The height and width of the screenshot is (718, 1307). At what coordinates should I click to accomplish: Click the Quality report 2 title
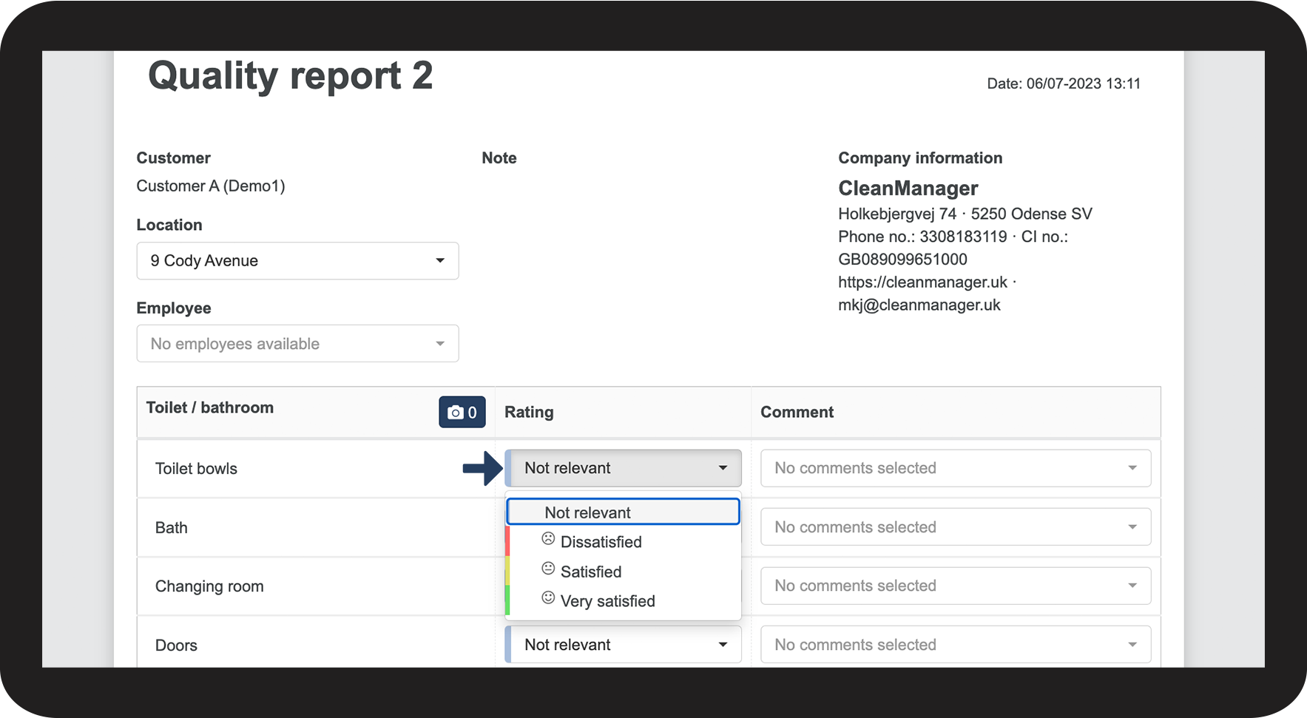(x=290, y=77)
